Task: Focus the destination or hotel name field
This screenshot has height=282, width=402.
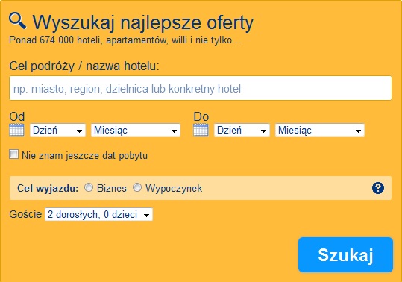Action: 201,88
